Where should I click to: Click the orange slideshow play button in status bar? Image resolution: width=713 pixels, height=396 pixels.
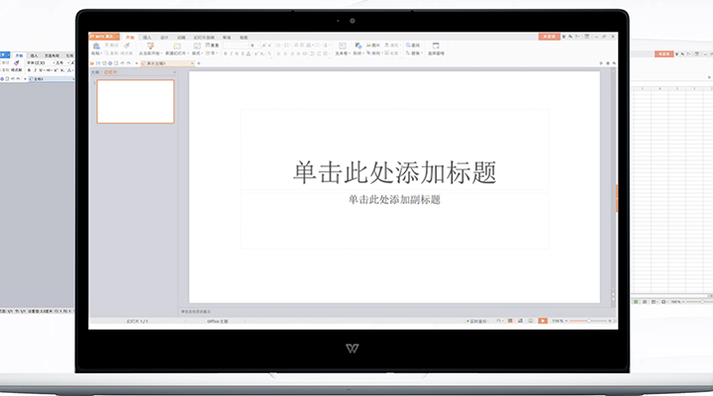[x=543, y=321]
